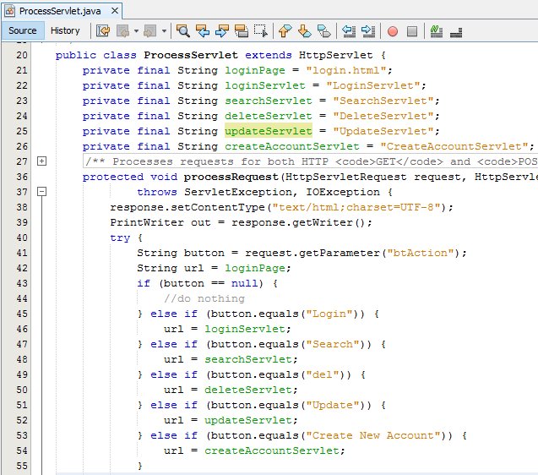Click the //do nothing comment

(204, 298)
